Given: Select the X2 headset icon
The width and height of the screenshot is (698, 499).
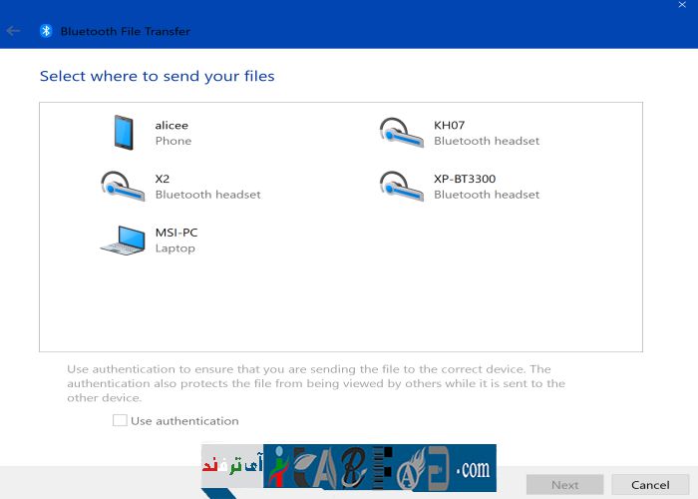Looking at the screenshot, I should [123, 186].
